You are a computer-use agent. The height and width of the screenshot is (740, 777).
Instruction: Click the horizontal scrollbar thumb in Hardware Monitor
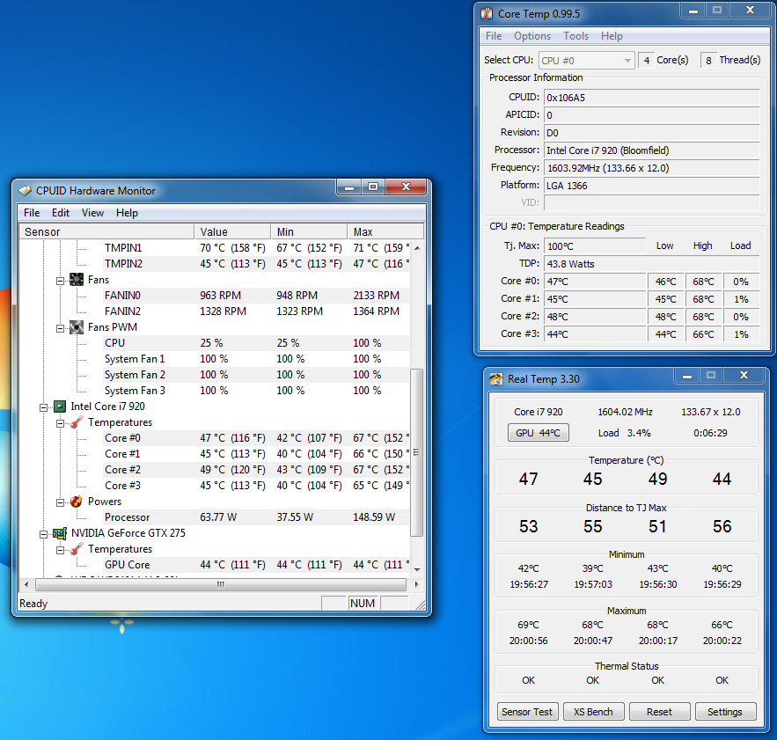point(221,585)
